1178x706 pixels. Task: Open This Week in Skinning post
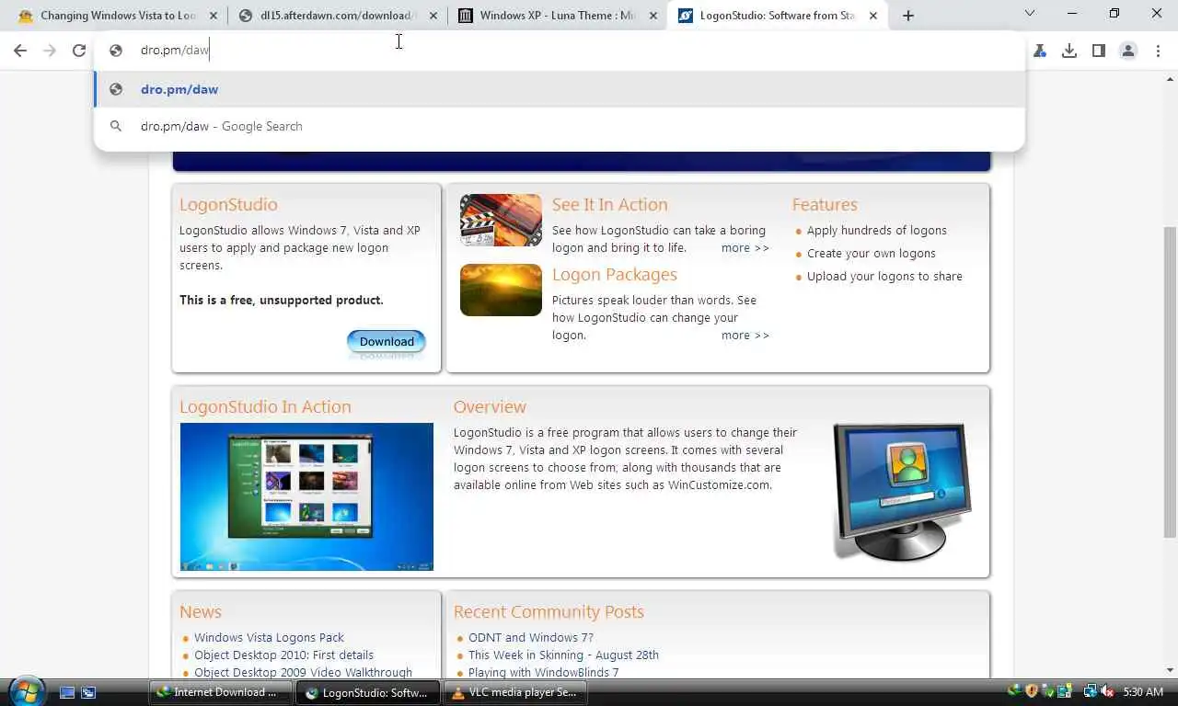(x=563, y=655)
